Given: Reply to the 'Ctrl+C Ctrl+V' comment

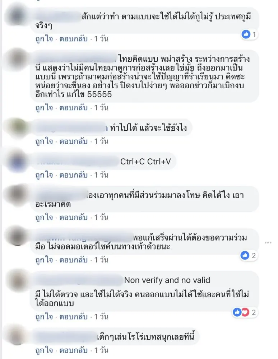Looking at the screenshot, I should 74,175.
